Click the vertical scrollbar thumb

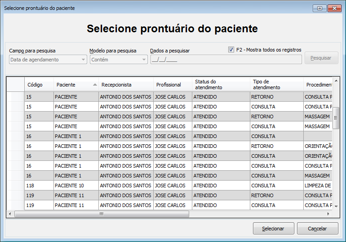[336, 118]
